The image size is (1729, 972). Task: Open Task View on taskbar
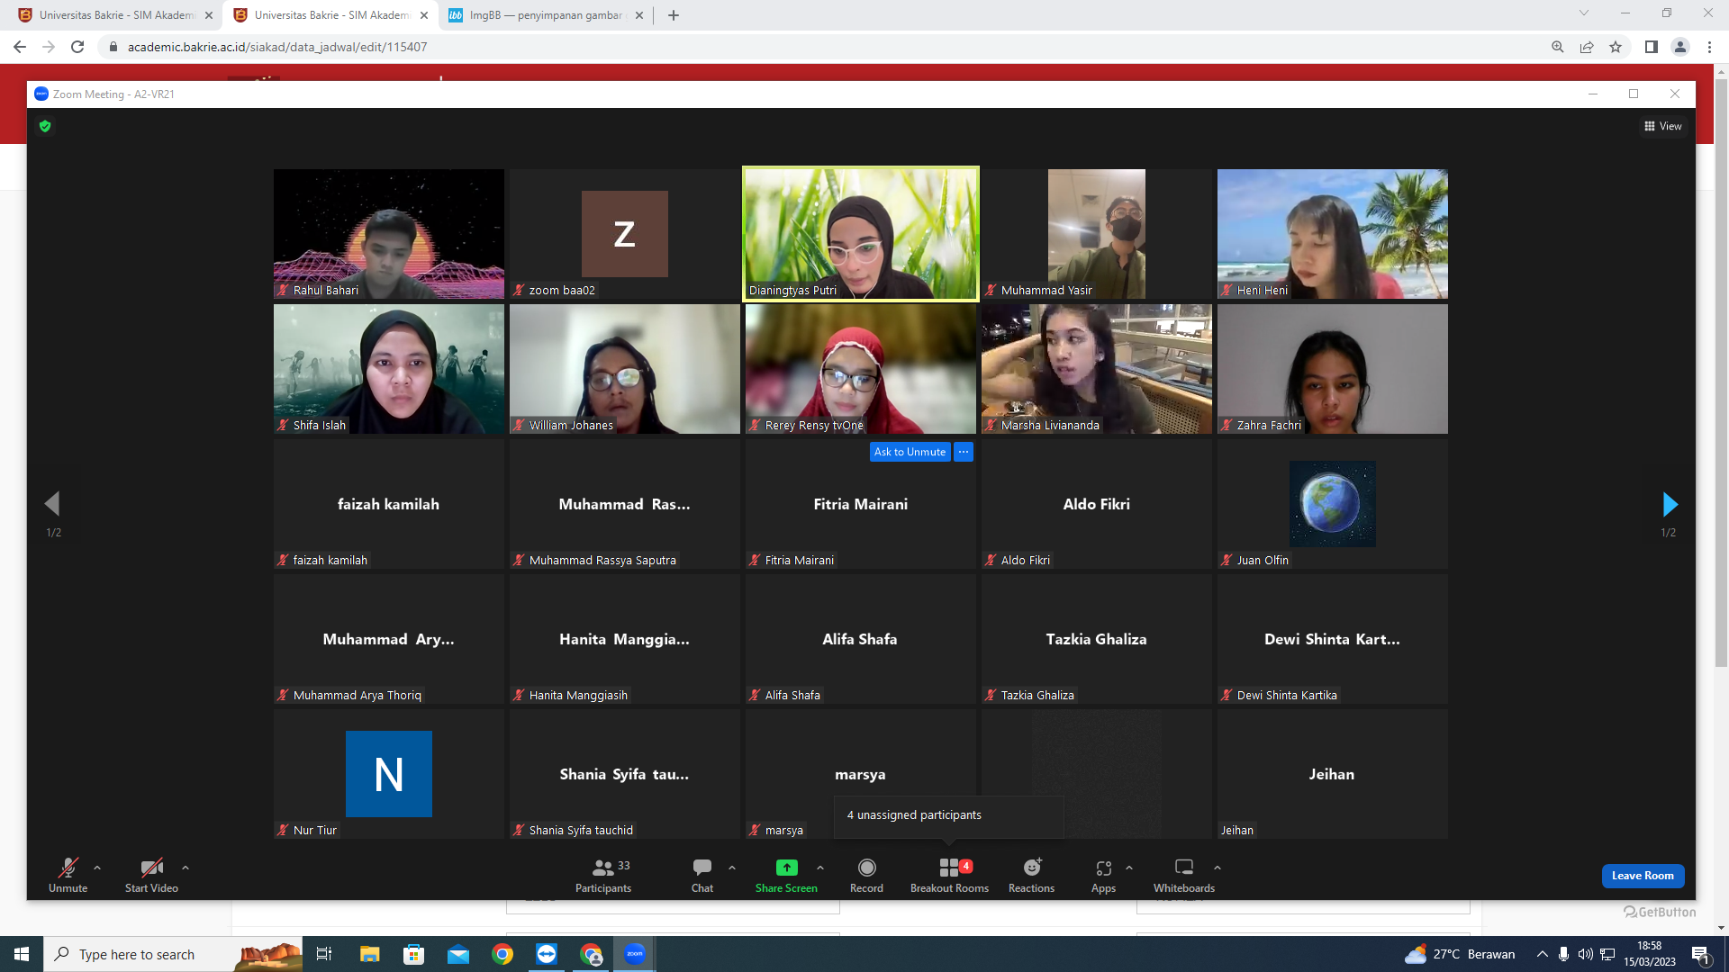(324, 954)
